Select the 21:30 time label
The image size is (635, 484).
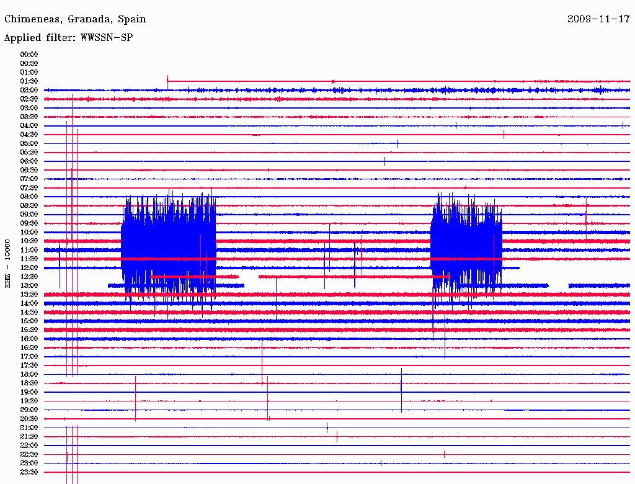[29, 437]
